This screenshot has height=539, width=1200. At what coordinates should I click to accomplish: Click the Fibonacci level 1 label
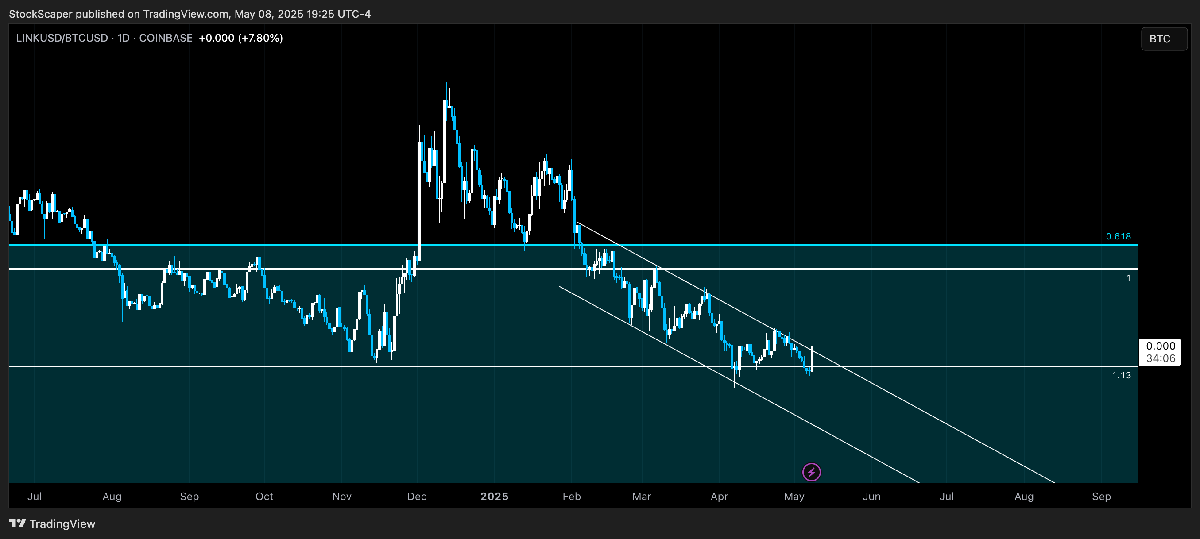tap(1128, 278)
